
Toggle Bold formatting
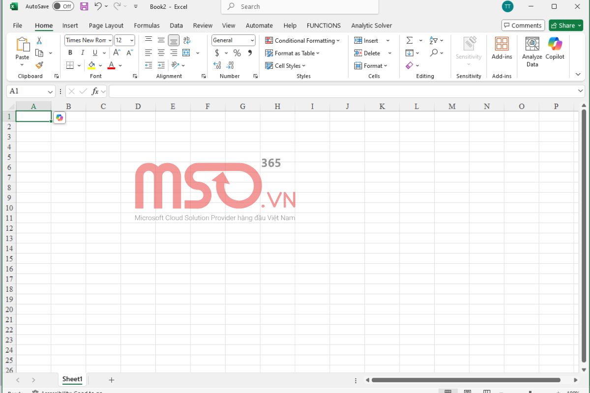coord(70,53)
